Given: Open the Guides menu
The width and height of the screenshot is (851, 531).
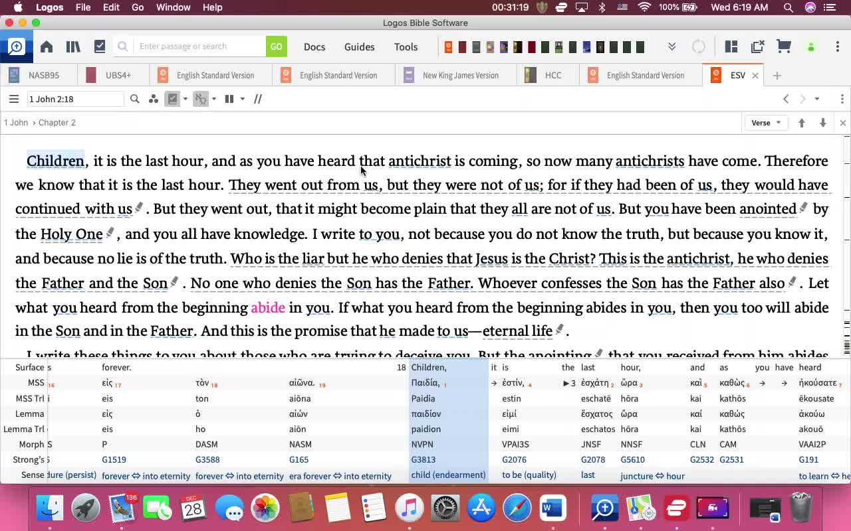Looking at the screenshot, I should coord(360,46).
